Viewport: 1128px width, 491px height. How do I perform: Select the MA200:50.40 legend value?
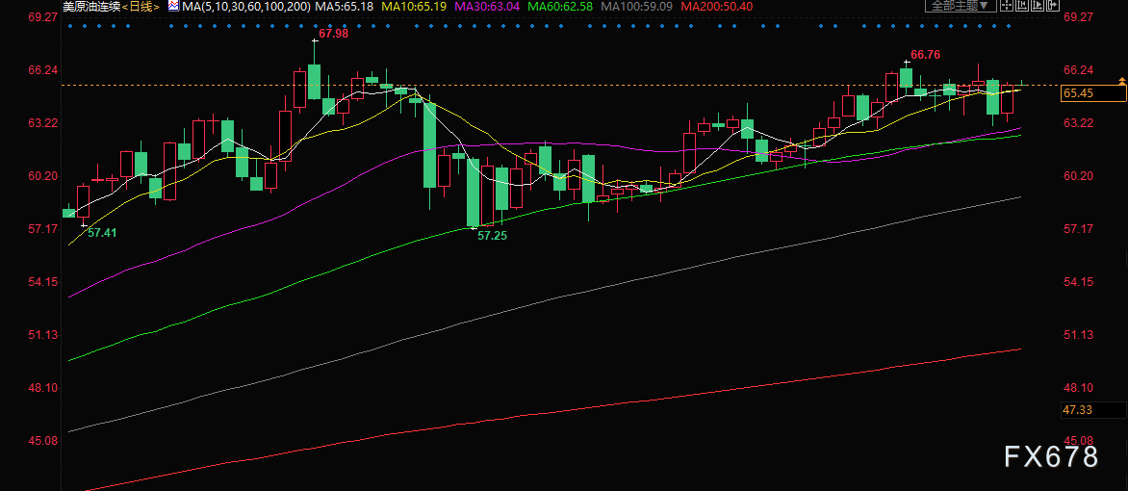pos(717,7)
